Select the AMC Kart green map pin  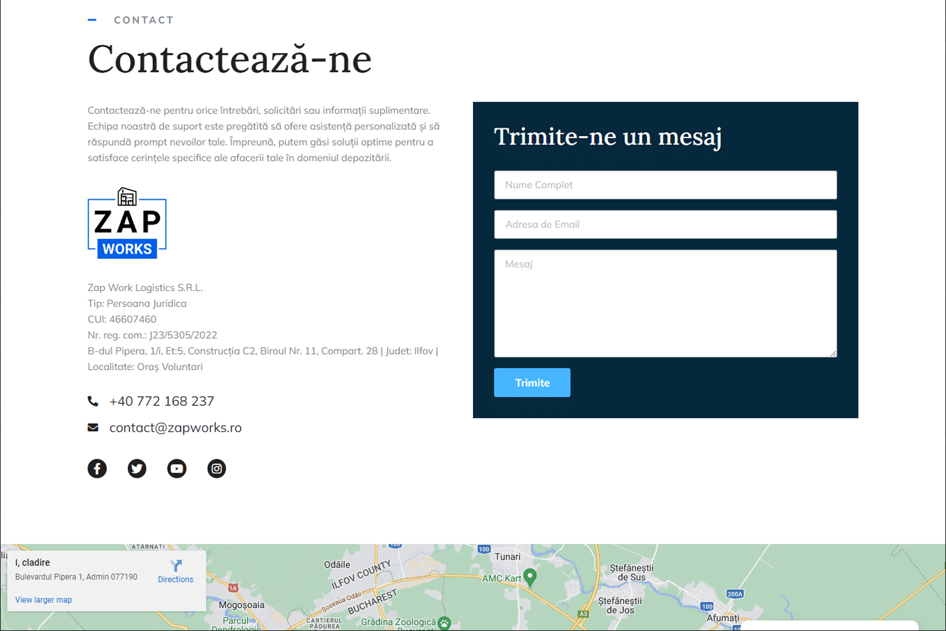[x=530, y=577]
